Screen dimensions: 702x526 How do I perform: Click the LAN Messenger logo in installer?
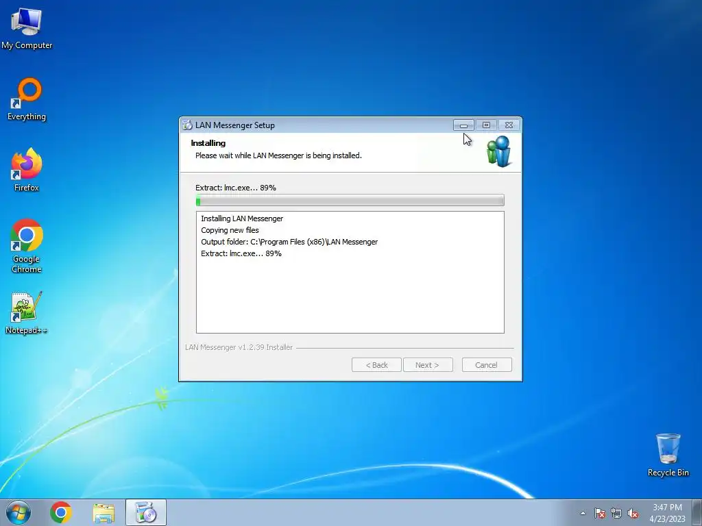(499, 151)
